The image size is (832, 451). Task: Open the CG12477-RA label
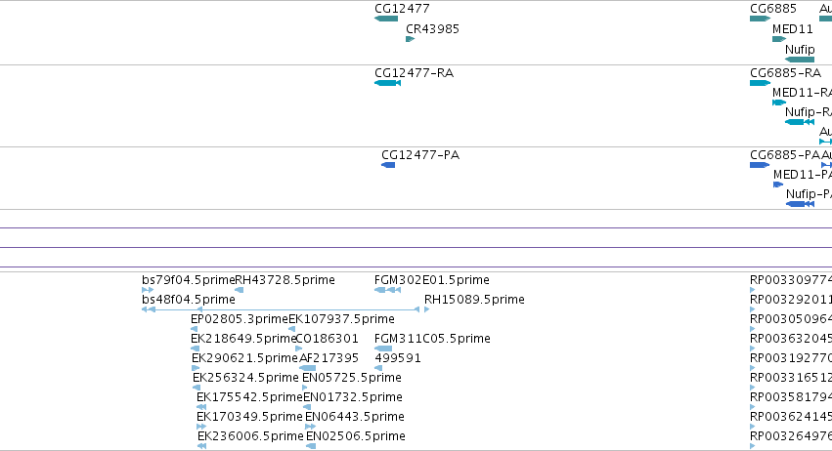tap(414, 73)
